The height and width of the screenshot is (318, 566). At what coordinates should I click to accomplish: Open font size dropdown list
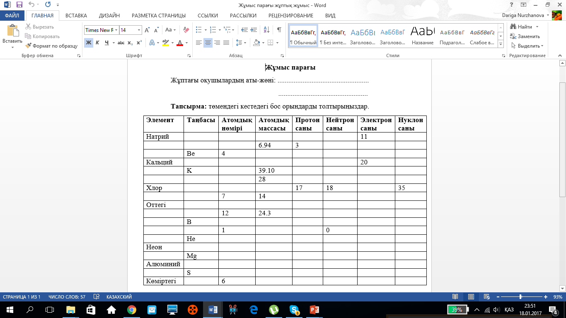click(x=139, y=30)
